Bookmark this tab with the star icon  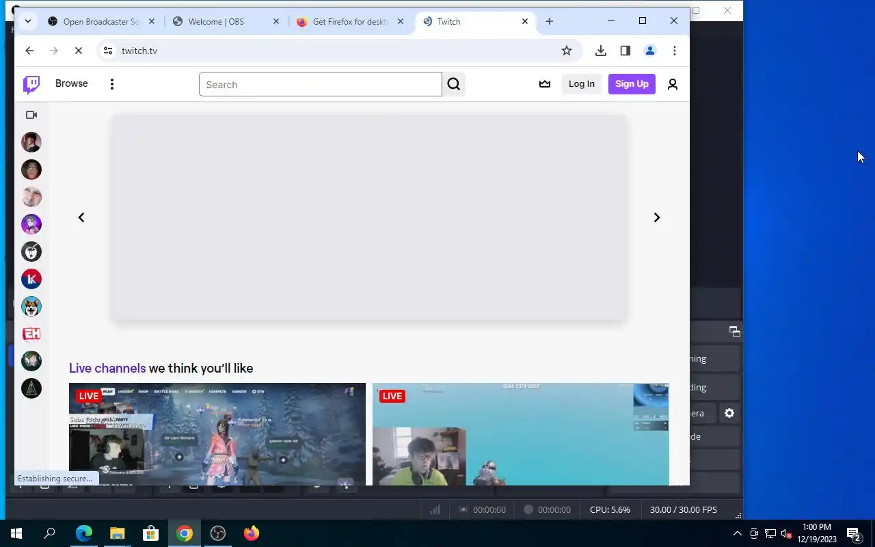click(567, 51)
